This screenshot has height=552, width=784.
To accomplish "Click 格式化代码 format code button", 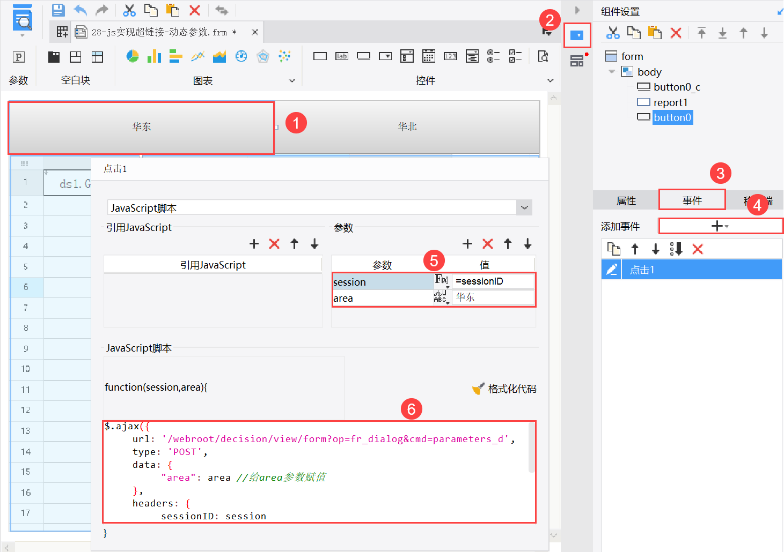I will pyautogui.click(x=504, y=389).
